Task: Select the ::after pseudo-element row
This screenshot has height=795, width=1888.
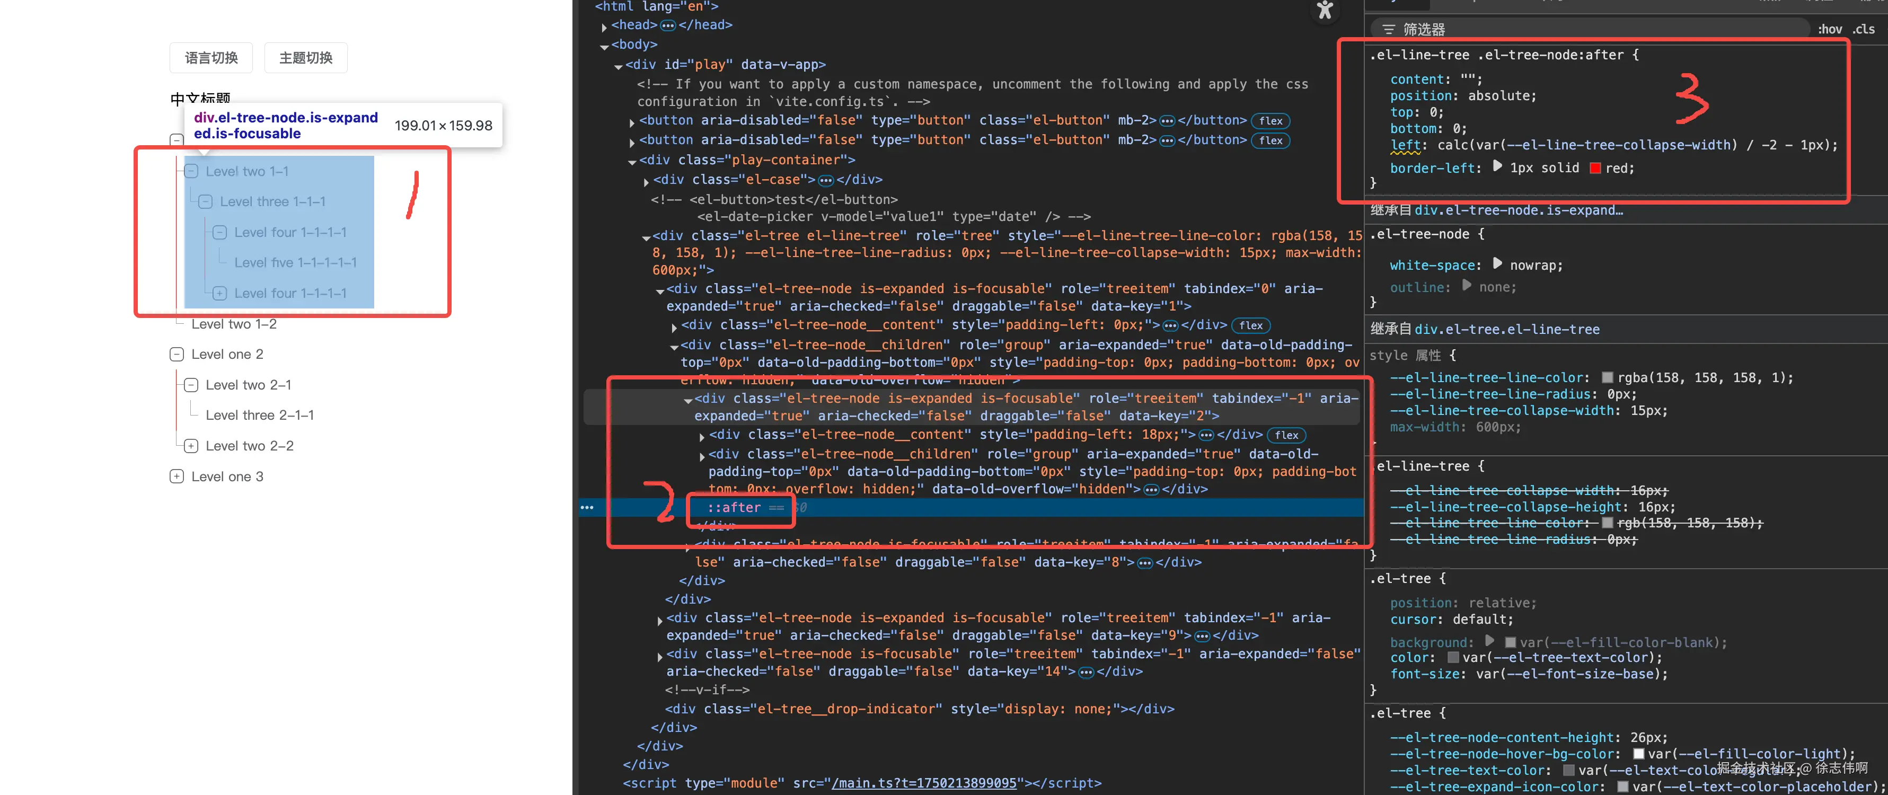Action: pyautogui.click(x=734, y=507)
